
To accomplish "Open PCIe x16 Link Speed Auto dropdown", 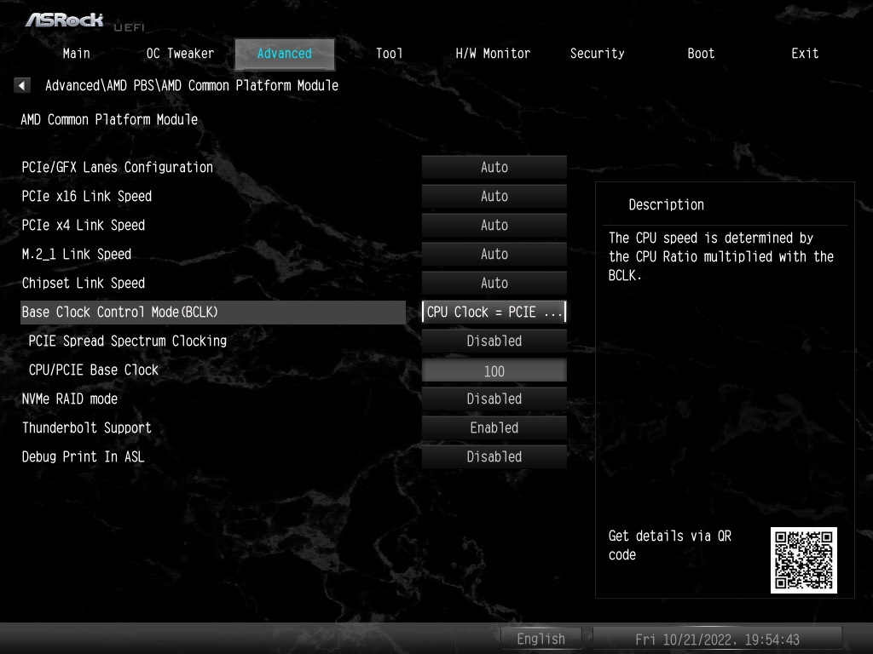I will 494,197.
